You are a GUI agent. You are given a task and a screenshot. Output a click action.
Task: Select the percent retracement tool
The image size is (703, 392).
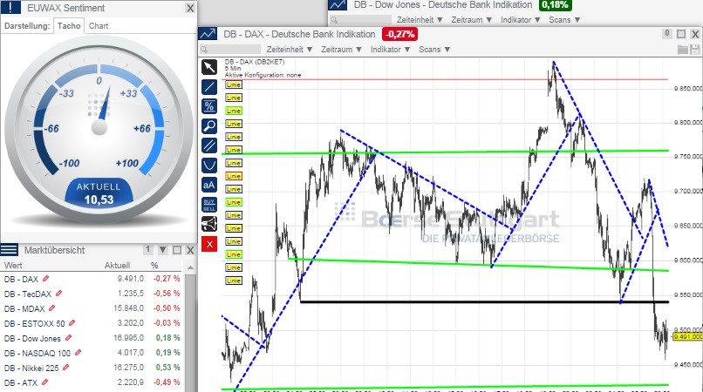tap(209, 106)
